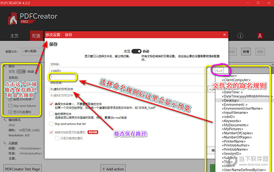This screenshot has width=274, height=172.
Task: Tick Skip send failures in left panel
Action: [x=11, y=106]
